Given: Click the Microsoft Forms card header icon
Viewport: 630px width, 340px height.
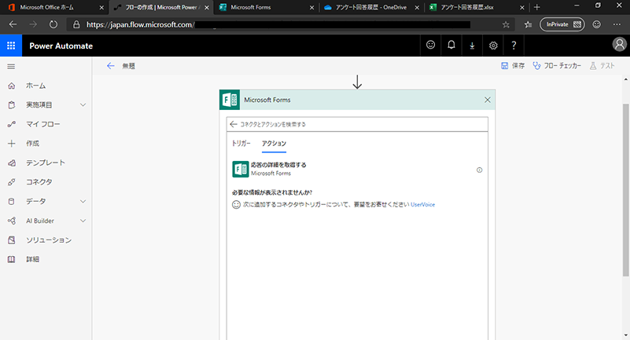Looking at the screenshot, I should [x=230, y=100].
